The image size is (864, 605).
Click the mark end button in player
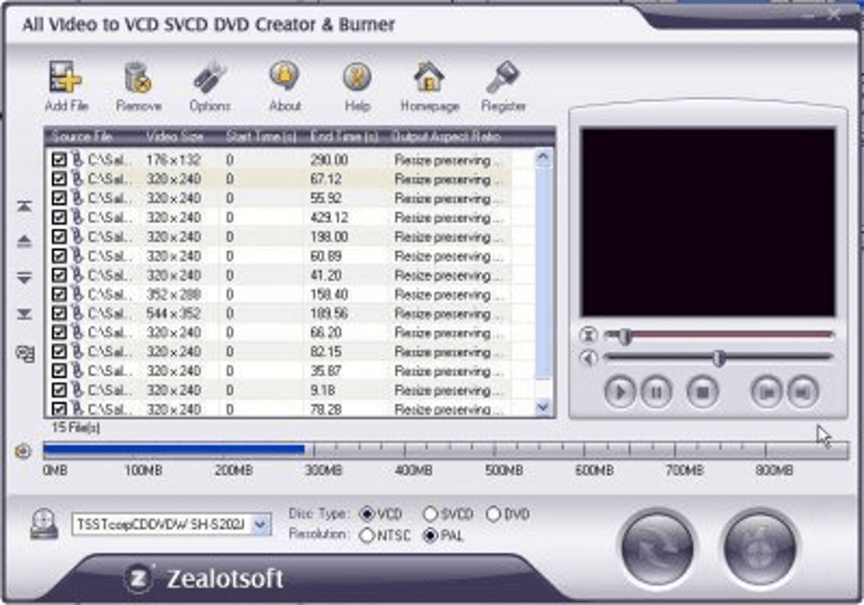(803, 391)
